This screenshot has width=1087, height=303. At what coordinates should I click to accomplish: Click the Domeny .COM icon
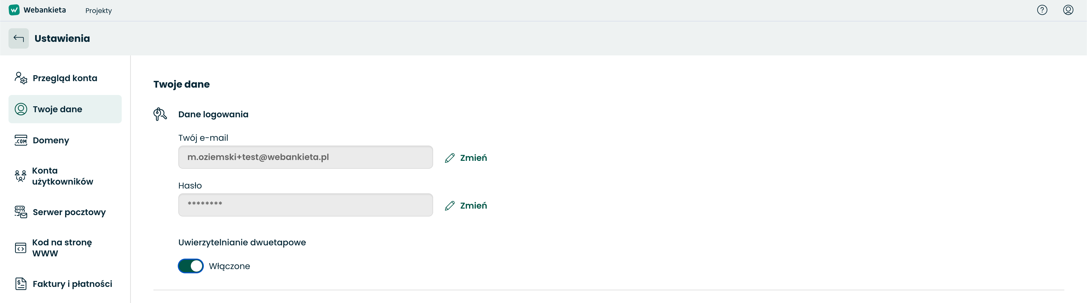[x=21, y=140]
